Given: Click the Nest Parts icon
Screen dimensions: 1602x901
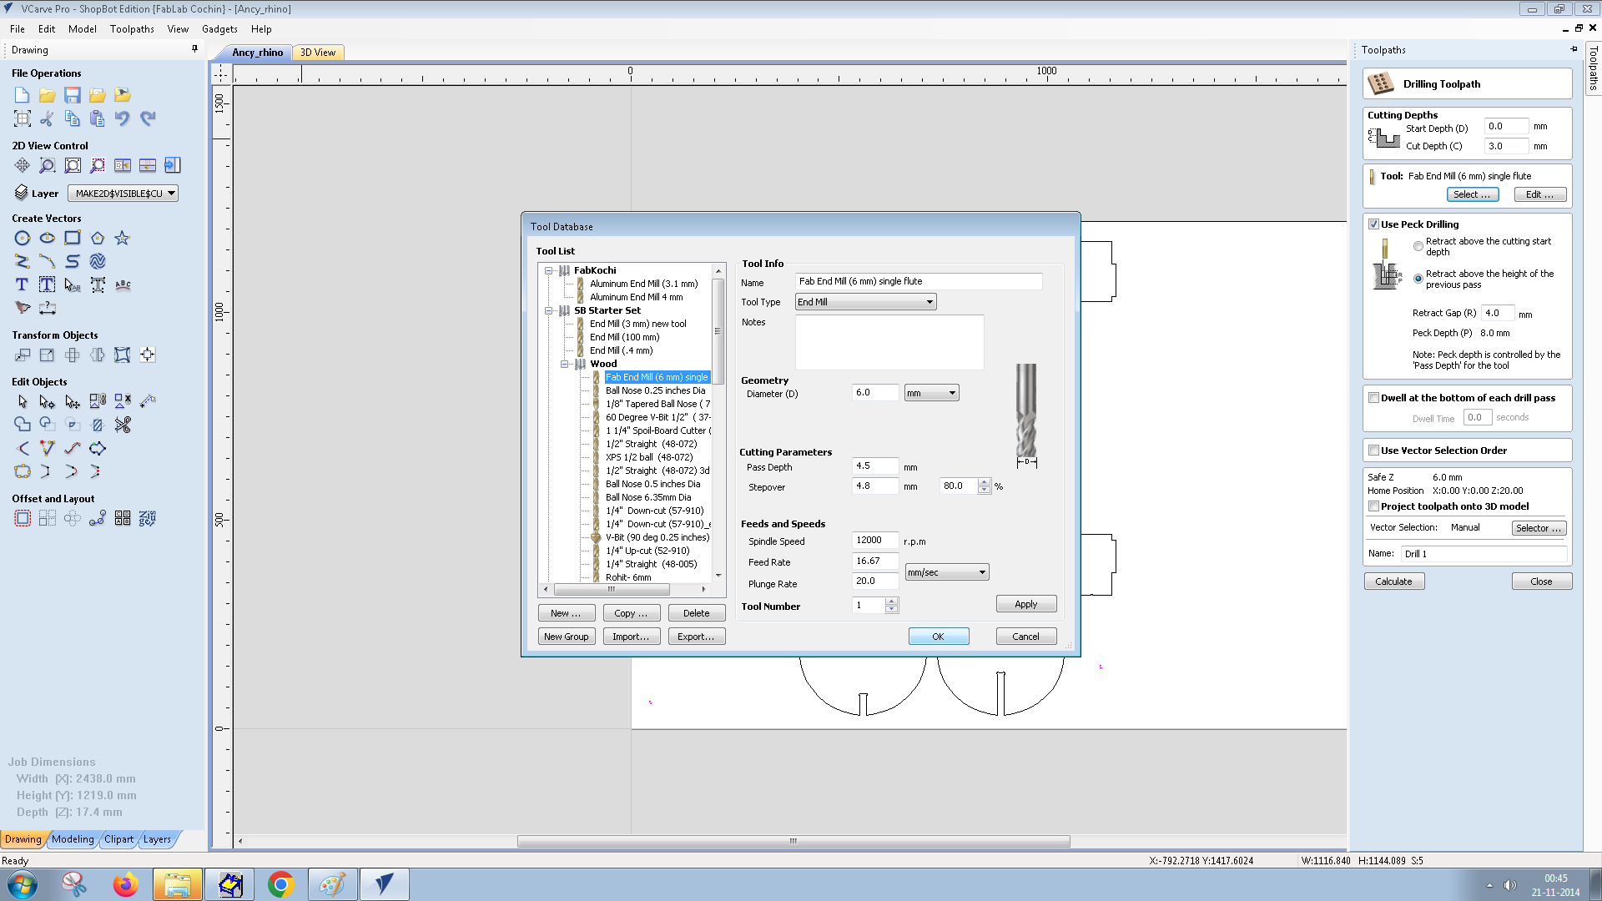Looking at the screenshot, I should 148,518.
